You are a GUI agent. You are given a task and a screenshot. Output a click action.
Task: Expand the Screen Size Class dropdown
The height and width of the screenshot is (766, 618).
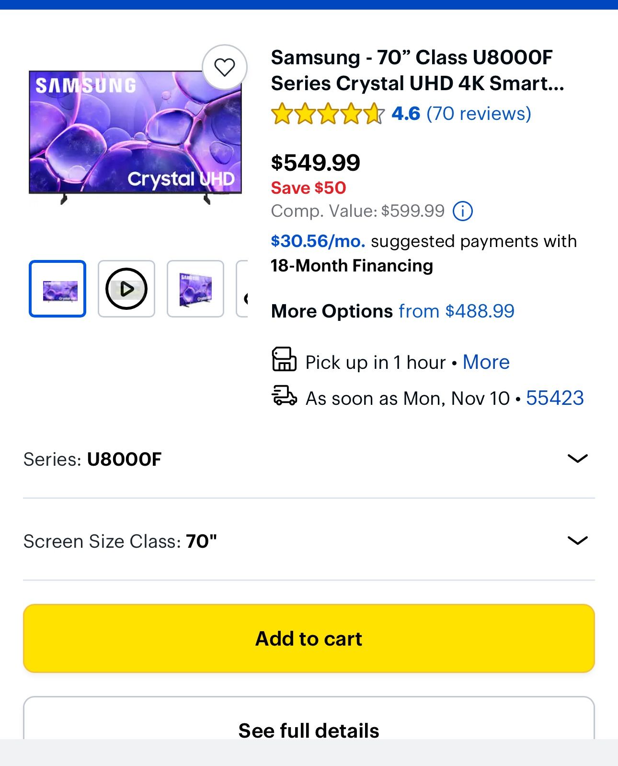coord(577,541)
